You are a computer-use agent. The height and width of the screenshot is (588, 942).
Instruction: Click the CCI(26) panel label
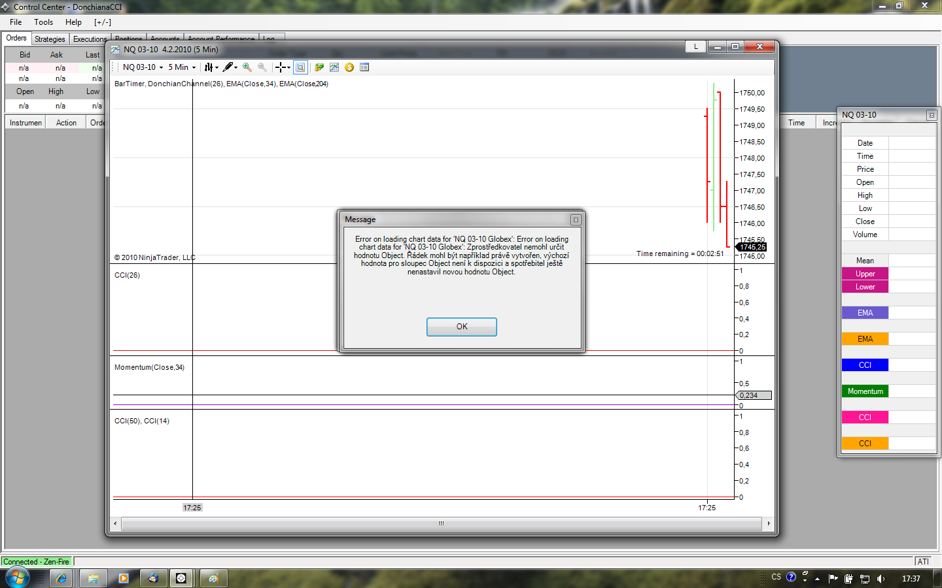pyautogui.click(x=127, y=275)
